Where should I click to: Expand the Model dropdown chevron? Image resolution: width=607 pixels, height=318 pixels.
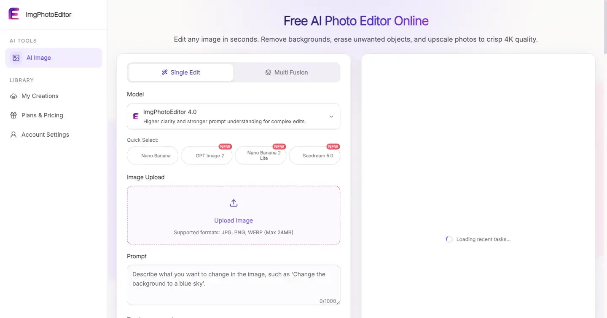coord(331,117)
